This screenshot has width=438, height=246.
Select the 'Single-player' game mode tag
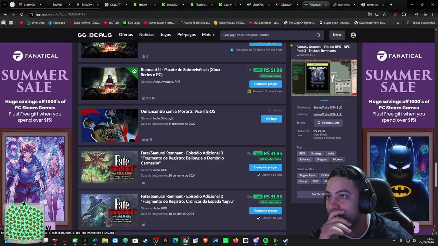pos(307,175)
